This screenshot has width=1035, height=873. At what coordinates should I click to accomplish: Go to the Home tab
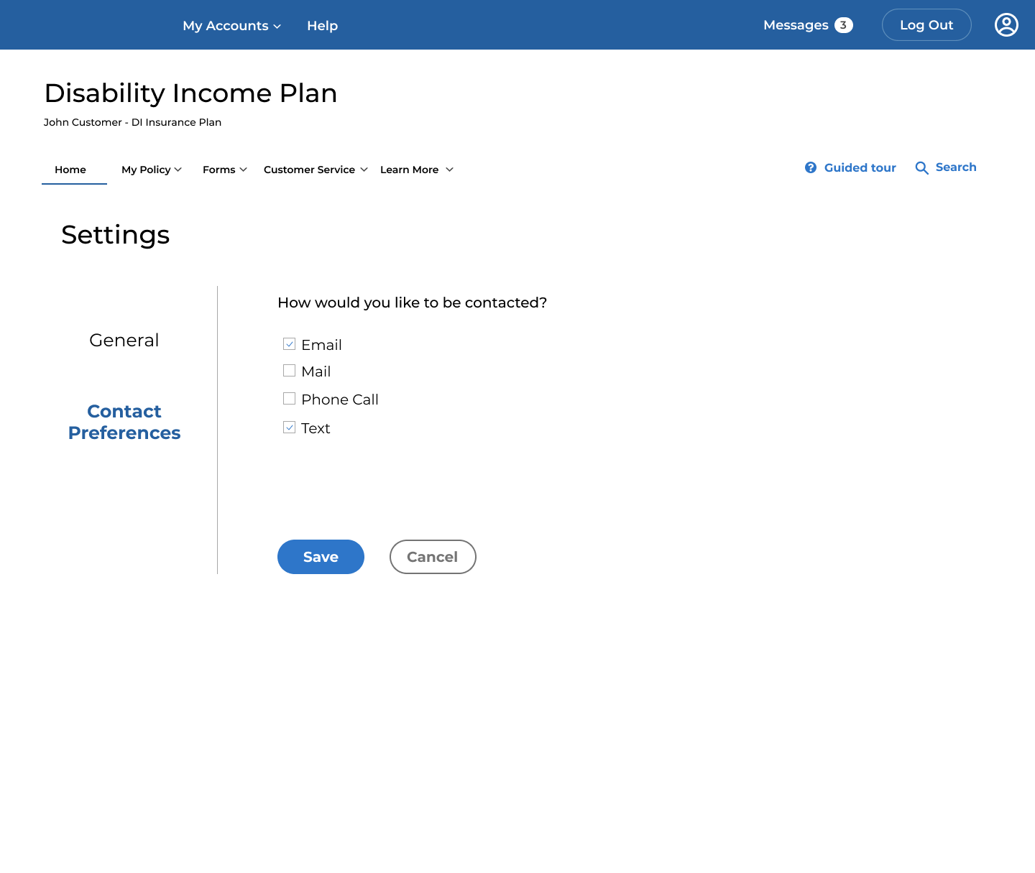tap(70, 170)
